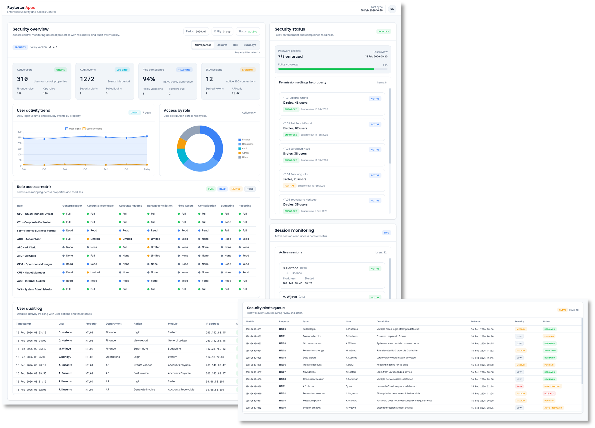Open the Property filter selector
Viewport: 595px width, 428px height.
247,53
